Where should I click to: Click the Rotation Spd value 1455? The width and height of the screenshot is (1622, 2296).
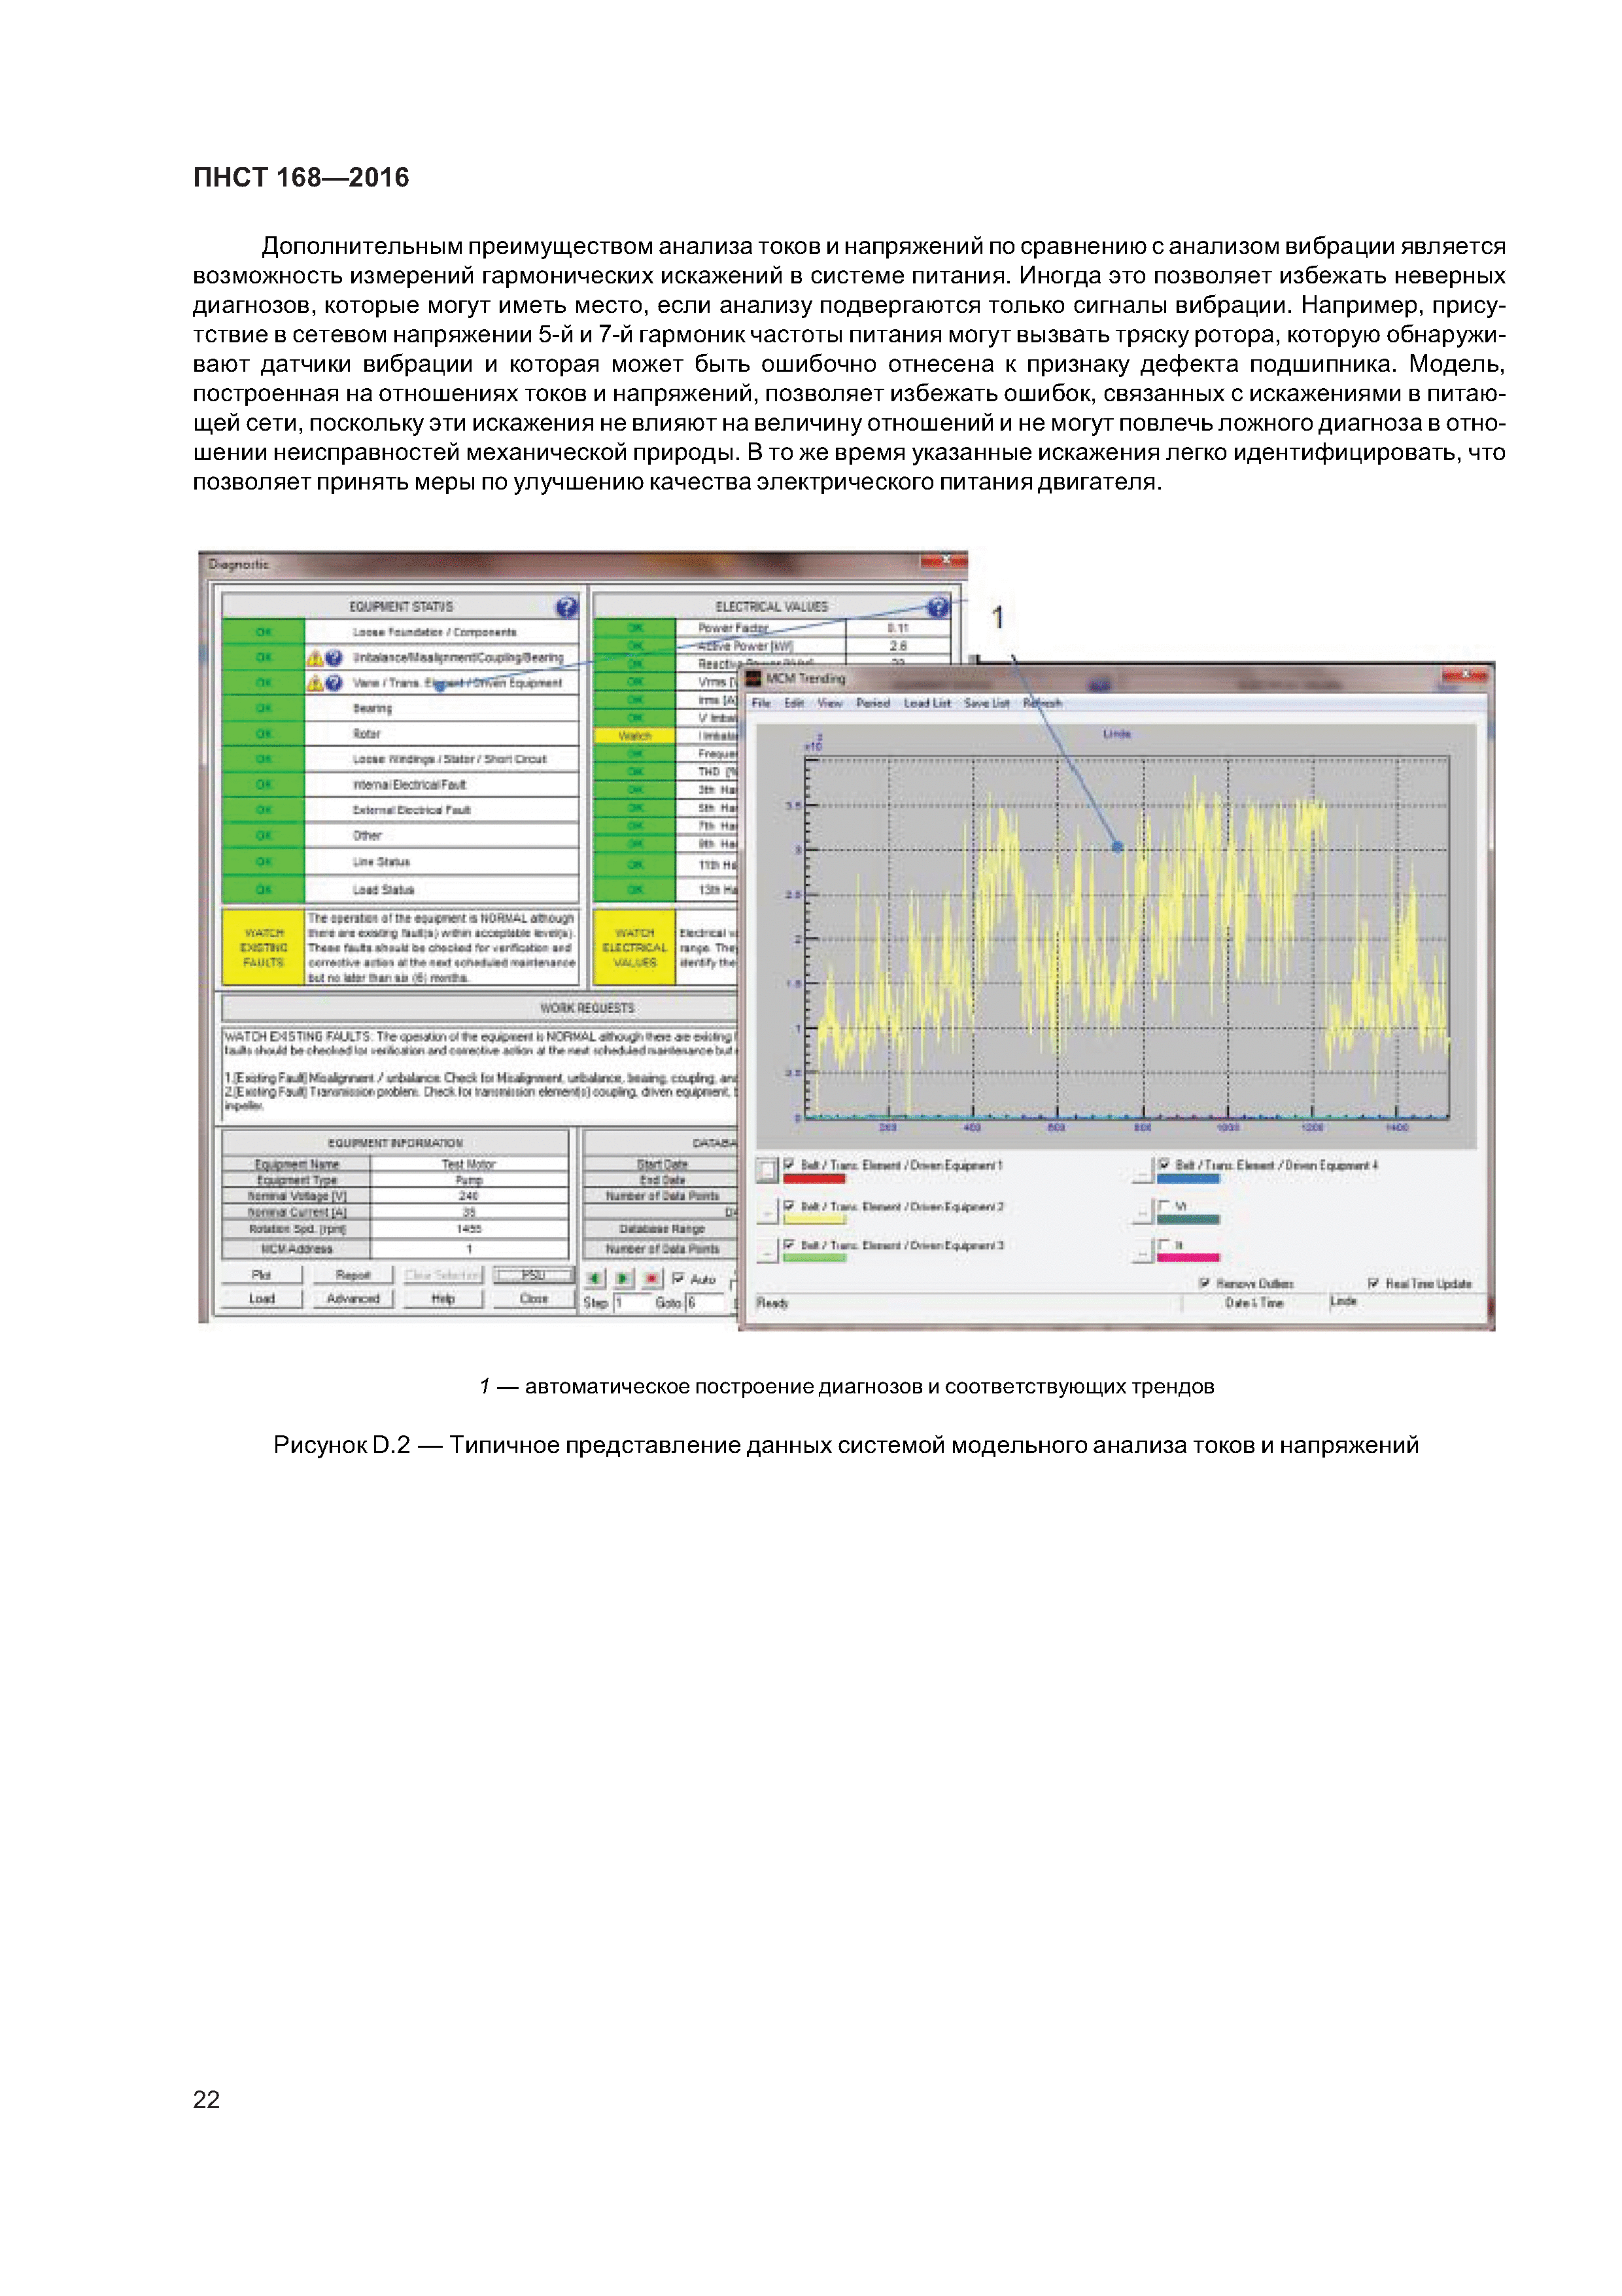(x=469, y=1229)
